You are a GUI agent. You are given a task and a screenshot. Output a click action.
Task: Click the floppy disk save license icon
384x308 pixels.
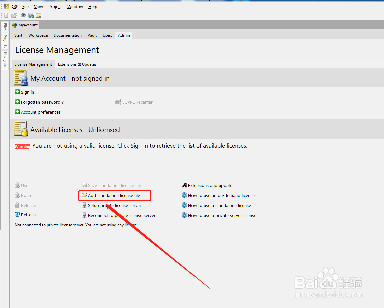point(84,185)
